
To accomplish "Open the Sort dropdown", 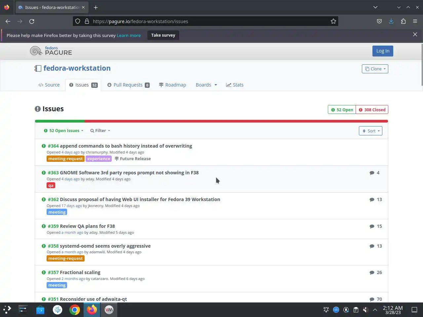I will (x=370, y=131).
